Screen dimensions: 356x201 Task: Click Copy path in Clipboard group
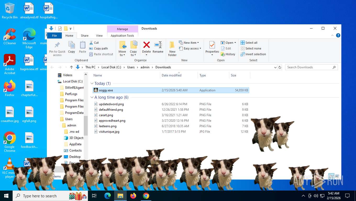pos(98,48)
